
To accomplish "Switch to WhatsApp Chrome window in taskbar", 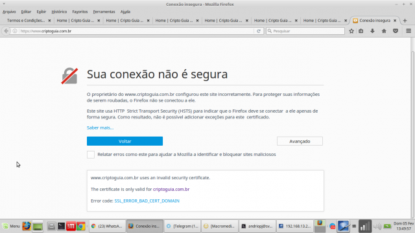I will 107,226.
